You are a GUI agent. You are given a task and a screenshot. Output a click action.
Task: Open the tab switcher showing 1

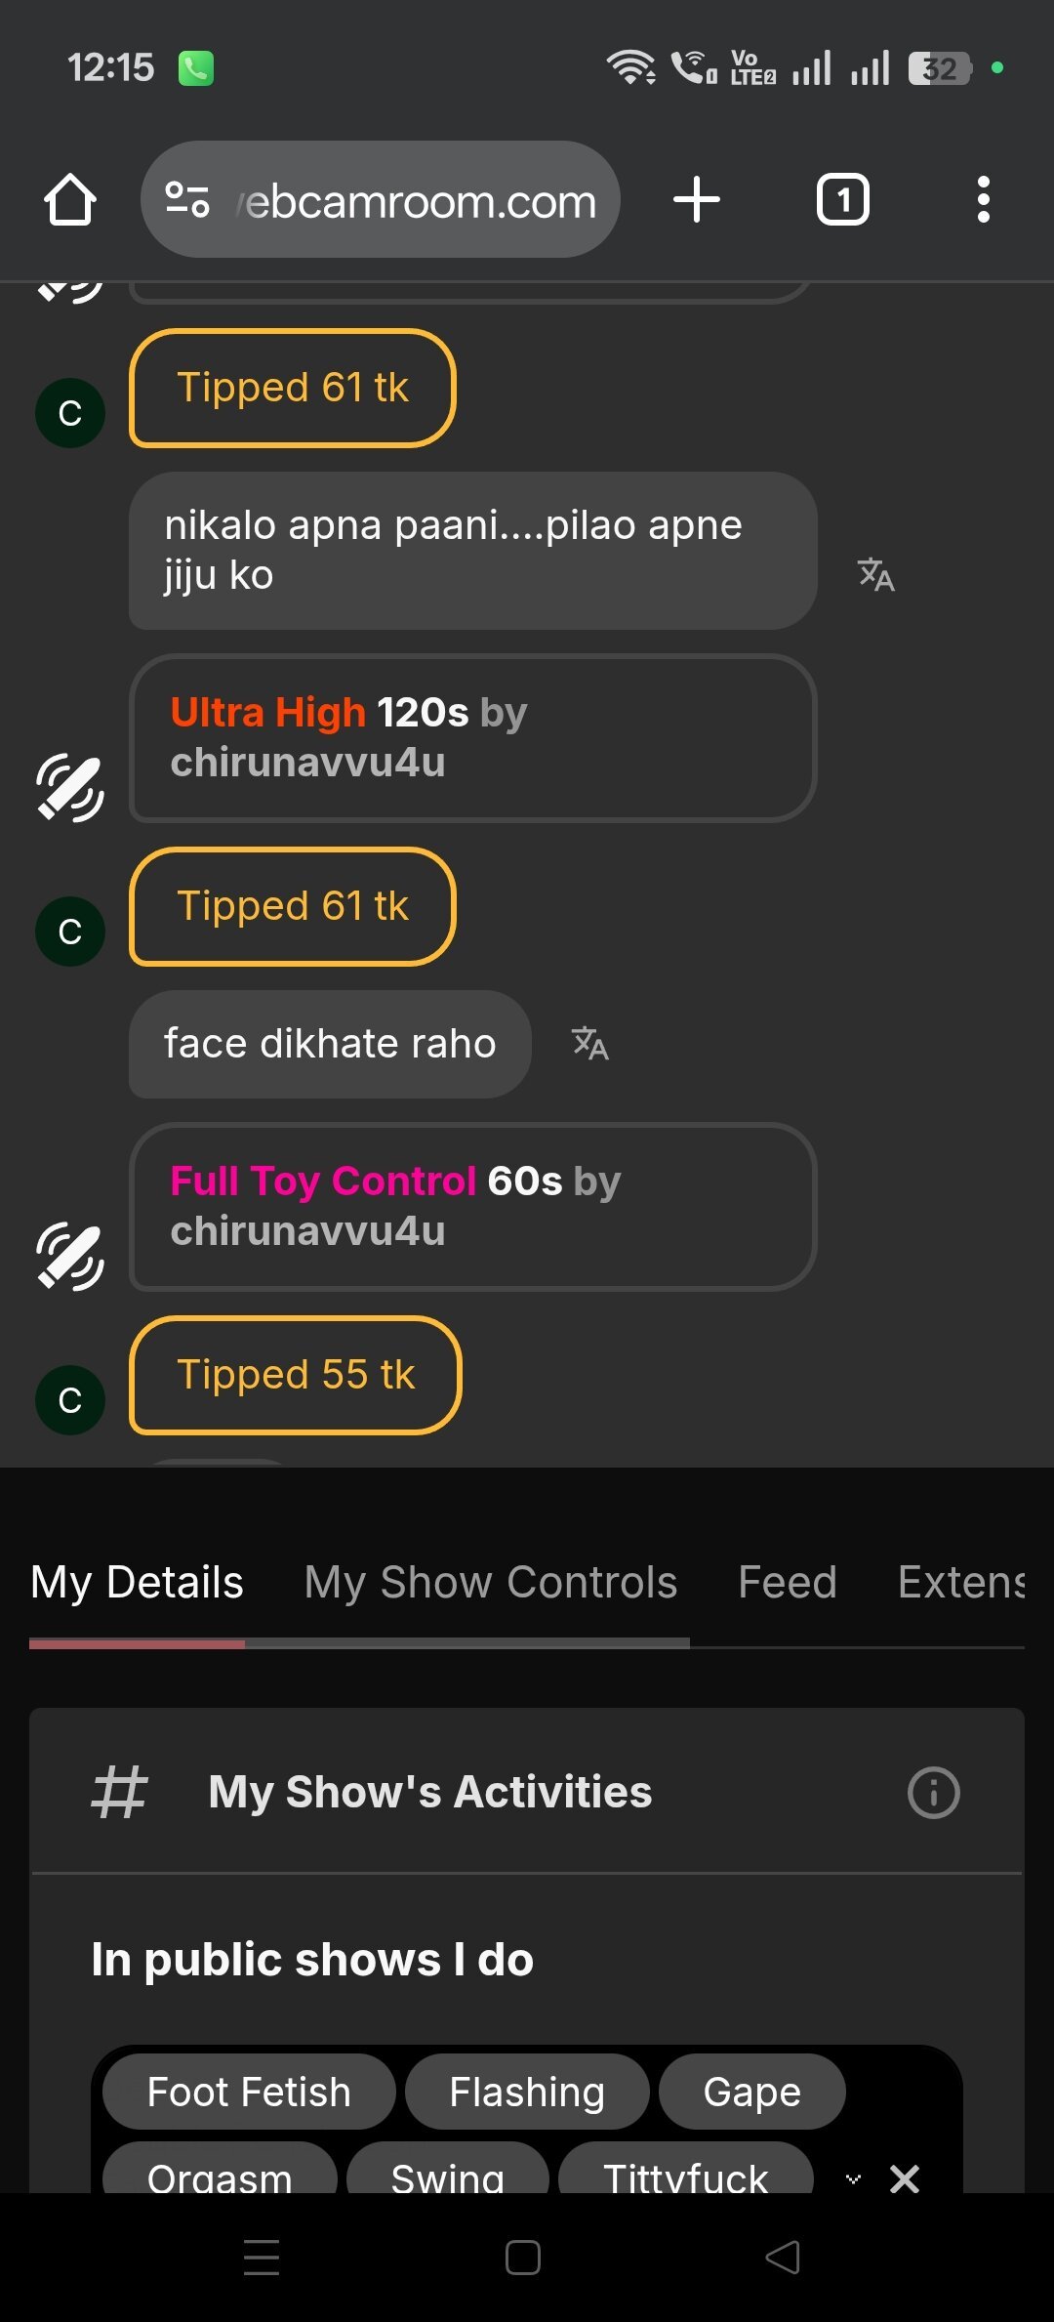pos(842,200)
